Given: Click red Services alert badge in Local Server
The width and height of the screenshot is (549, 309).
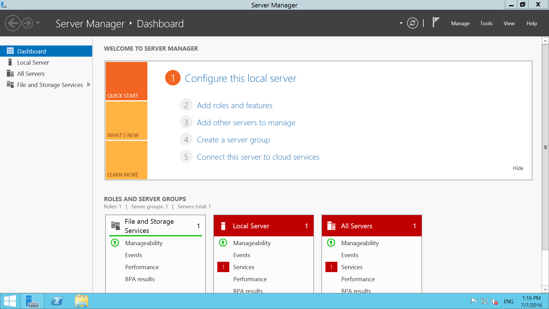Looking at the screenshot, I should pos(223,267).
